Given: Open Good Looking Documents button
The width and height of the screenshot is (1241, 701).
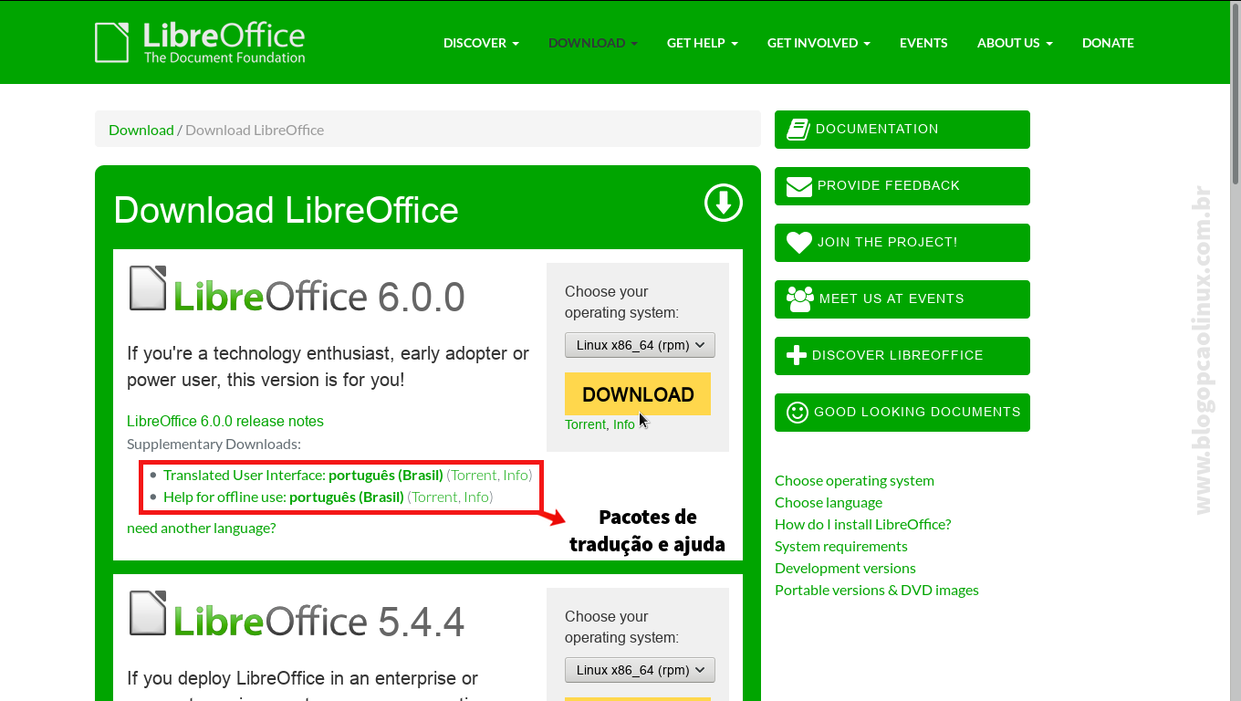Looking at the screenshot, I should point(902,413).
